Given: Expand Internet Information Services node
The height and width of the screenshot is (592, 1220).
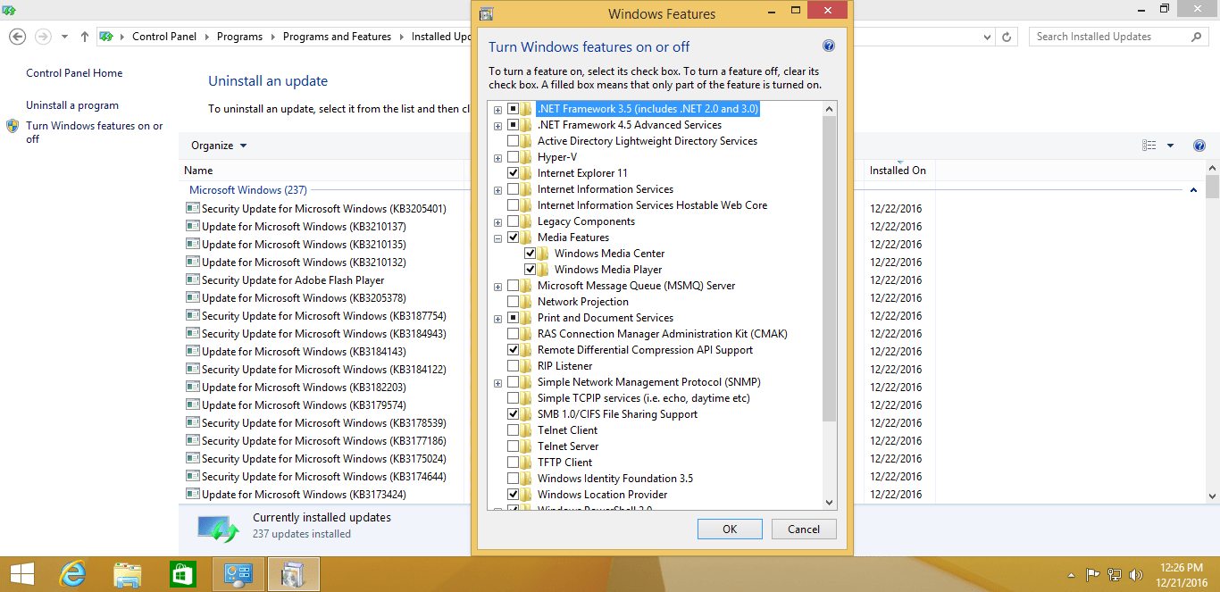Looking at the screenshot, I should pyautogui.click(x=497, y=189).
